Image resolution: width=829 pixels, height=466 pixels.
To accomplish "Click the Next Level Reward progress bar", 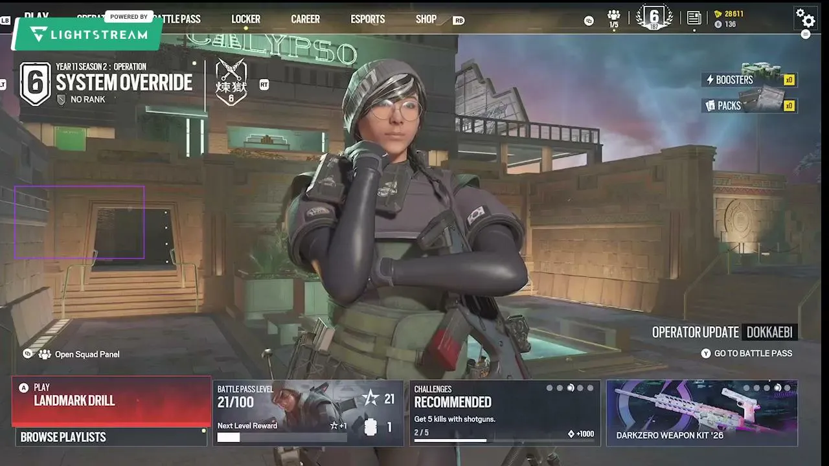I will pyautogui.click(x=282, y=438).
